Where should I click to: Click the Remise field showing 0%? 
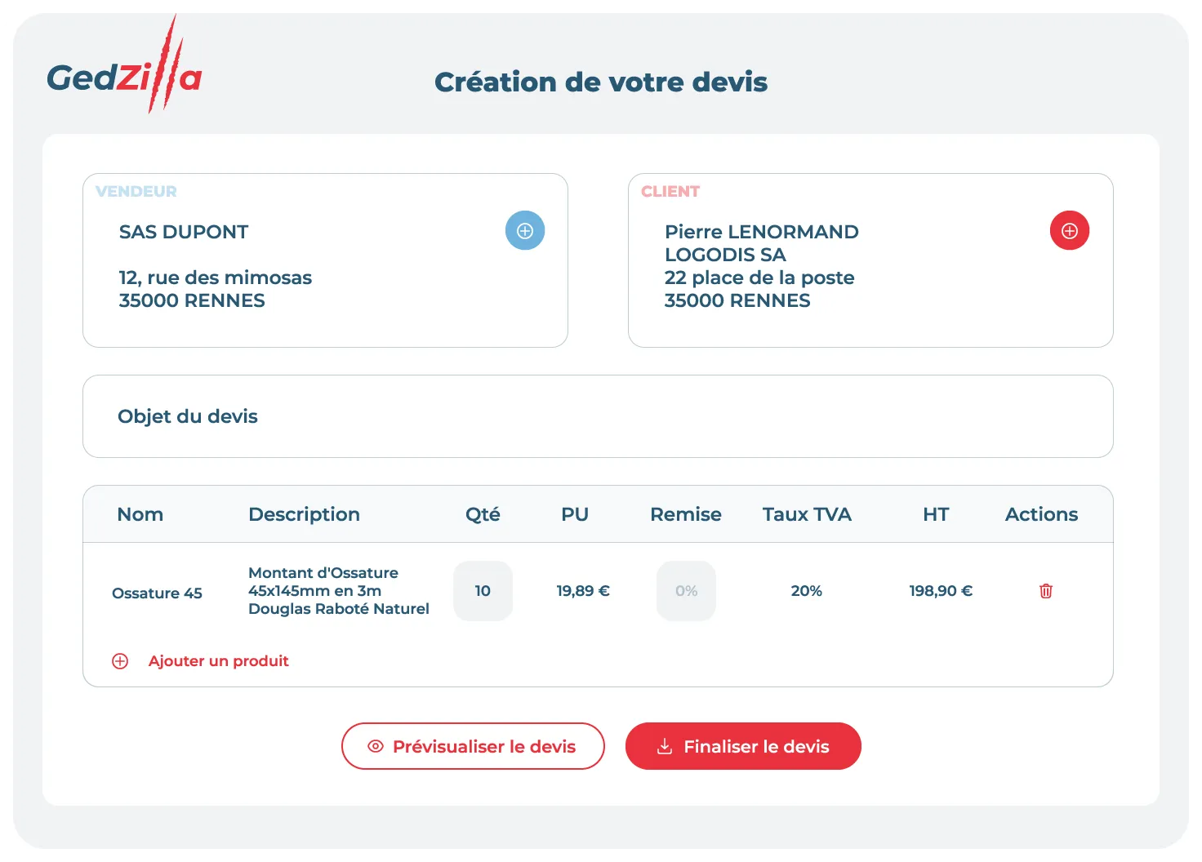(x=686, y=591)
